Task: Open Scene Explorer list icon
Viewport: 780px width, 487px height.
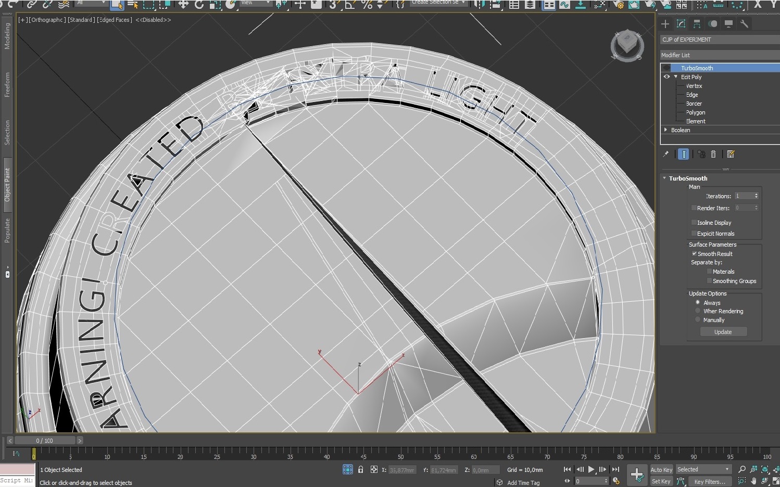Action: point(514,5)
